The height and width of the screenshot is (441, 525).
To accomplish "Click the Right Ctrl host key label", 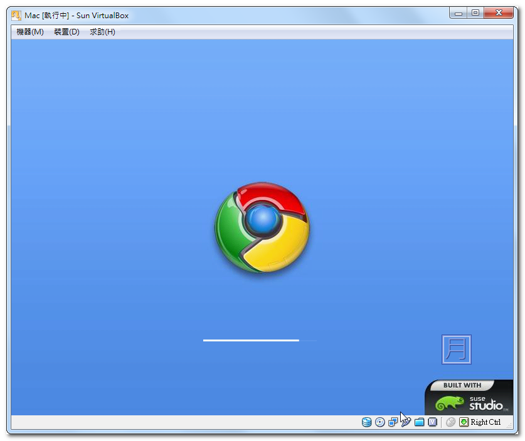I will 485,422.
